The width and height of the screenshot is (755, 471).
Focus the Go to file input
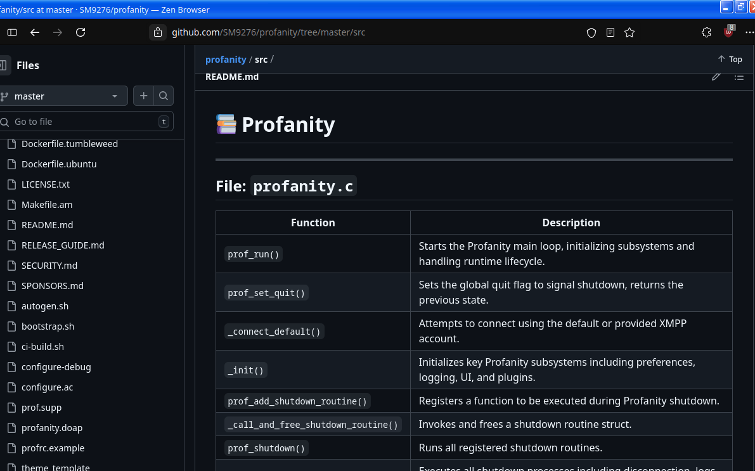point(86,121)
